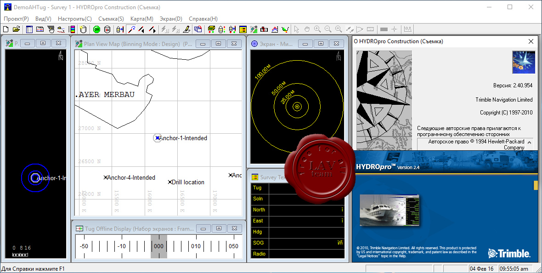This screenshot has height=273, width=542.
Task: Click the hand-over-grid toolbar icon
Action: point(51,29)
